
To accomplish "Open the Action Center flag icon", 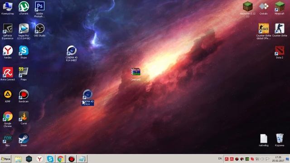I will click(267, 159).
